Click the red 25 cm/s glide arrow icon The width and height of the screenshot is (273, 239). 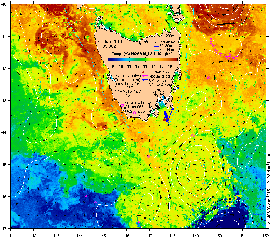tap(145, 72)
